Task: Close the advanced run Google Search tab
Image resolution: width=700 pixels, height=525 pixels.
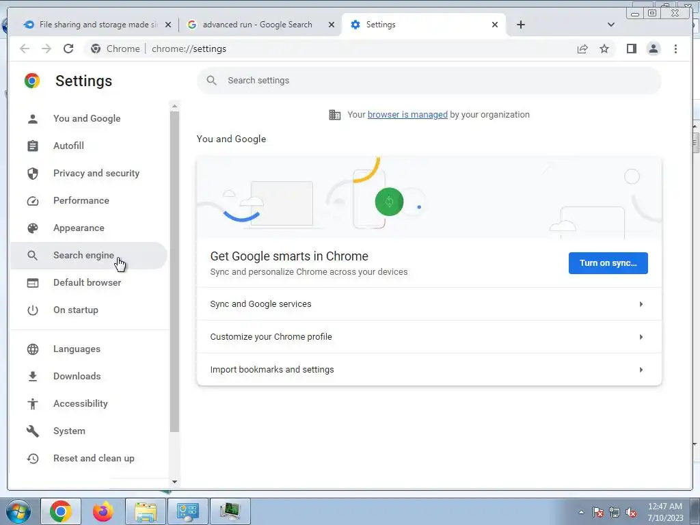Action: [332, 25]
